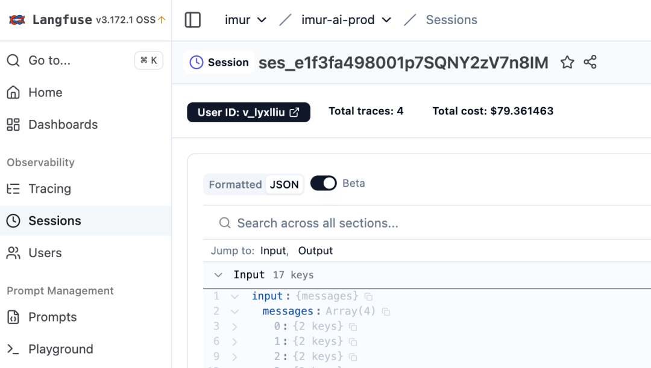Jump to Input section
This screenshot has height=368, width=651.
(273, 251)
